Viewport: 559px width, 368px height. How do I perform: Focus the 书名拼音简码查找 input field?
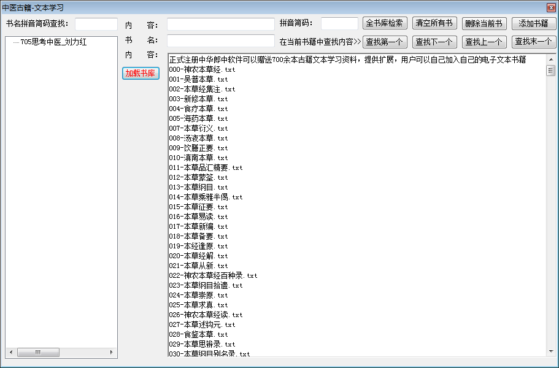tap(96, 24)
